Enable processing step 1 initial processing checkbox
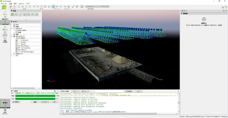Image resolution: width=228 pixels, height=118 pixels. (12, 93)
